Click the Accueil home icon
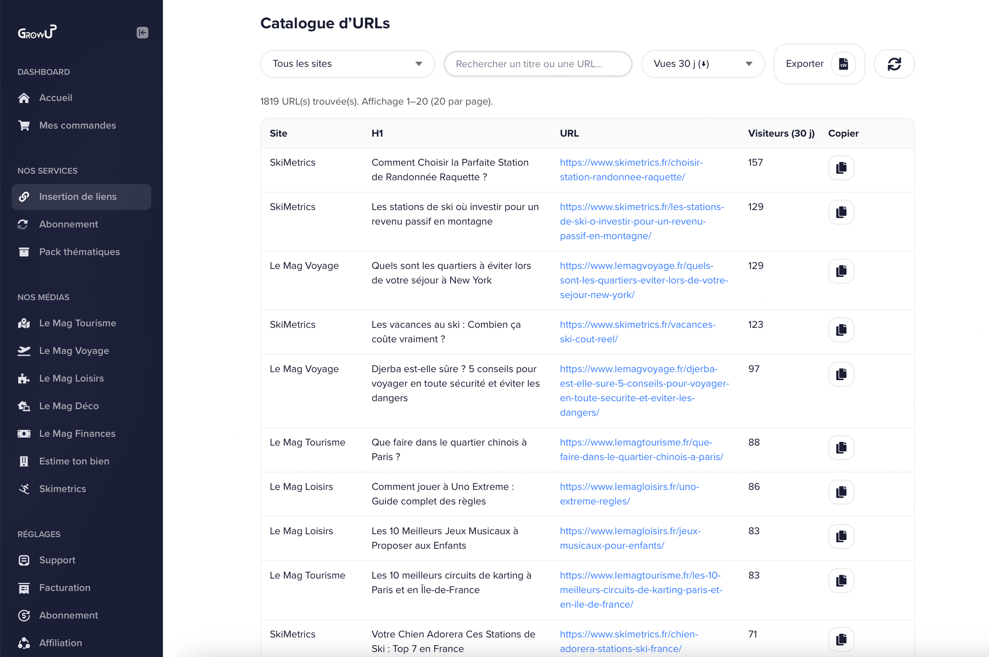The image size is (989, 657). click(24, 98)
